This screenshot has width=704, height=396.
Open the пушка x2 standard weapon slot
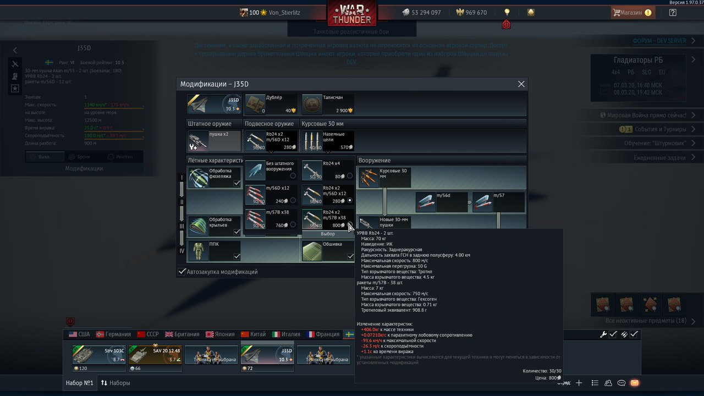[x=214, y=141]
